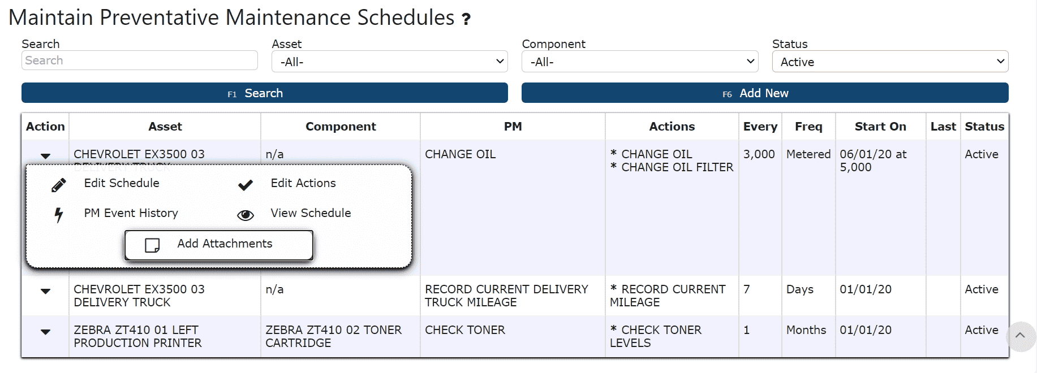Viewport: 1037px width, 373px height.
Task: Open the Status dropdown showing Active
Action: pos(889,62)
